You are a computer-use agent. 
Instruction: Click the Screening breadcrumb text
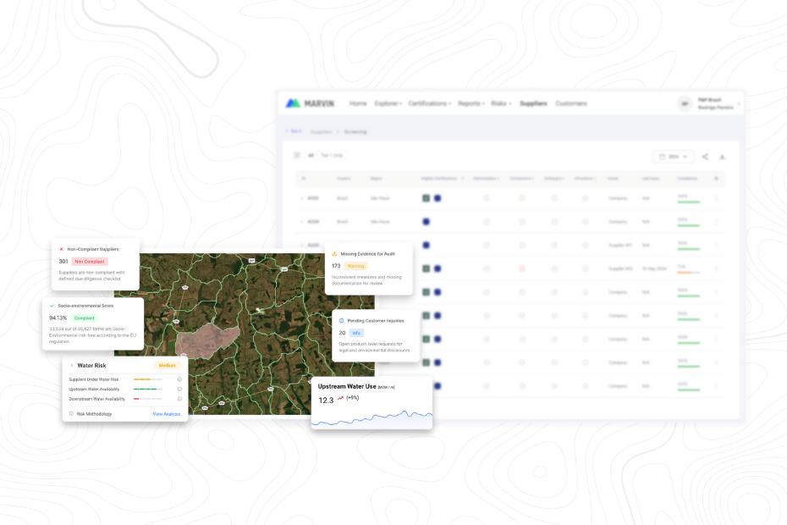coord(355,131)
